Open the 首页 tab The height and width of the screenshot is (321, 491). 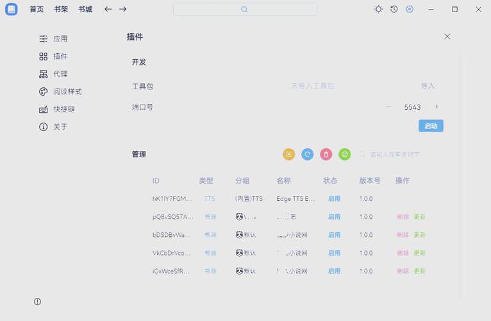click(x=37, y=9)
